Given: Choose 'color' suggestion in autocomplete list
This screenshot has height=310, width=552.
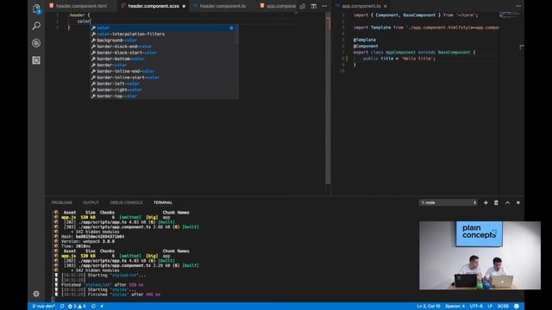Looking at the screenshot, I should 164,28.
